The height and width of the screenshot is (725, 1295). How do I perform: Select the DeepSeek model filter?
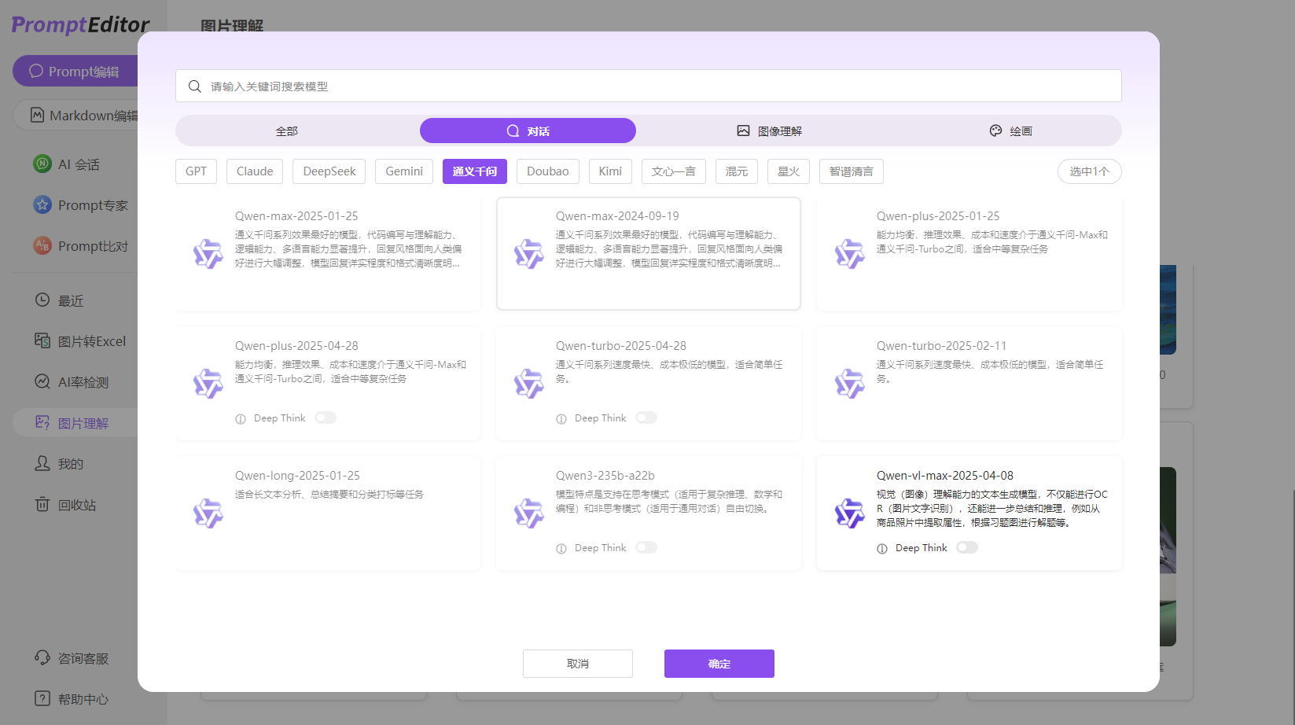[x=329, y=171]
